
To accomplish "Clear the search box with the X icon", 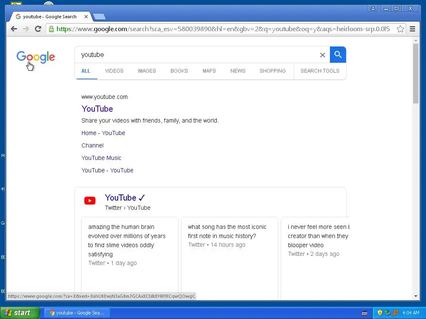I will (322, 55).
